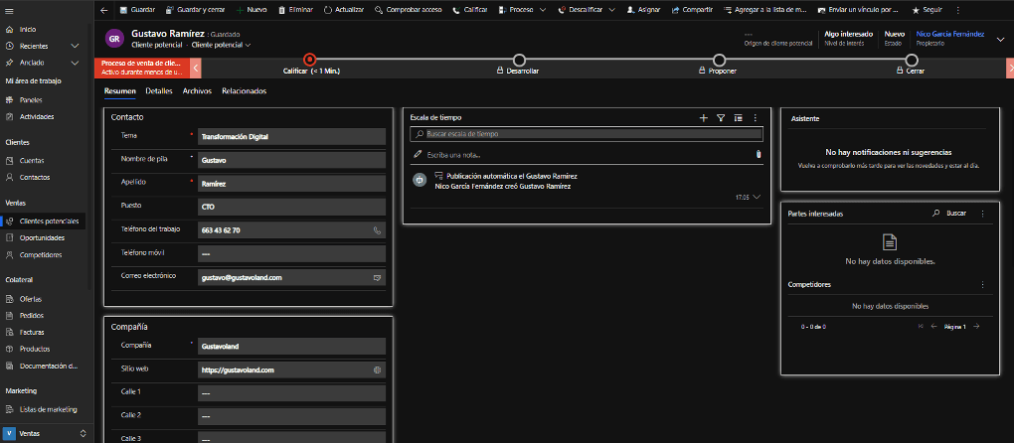Switch to the Detalles tab
The height and width of the screenshot is (443, 1014).
[159, 91]
